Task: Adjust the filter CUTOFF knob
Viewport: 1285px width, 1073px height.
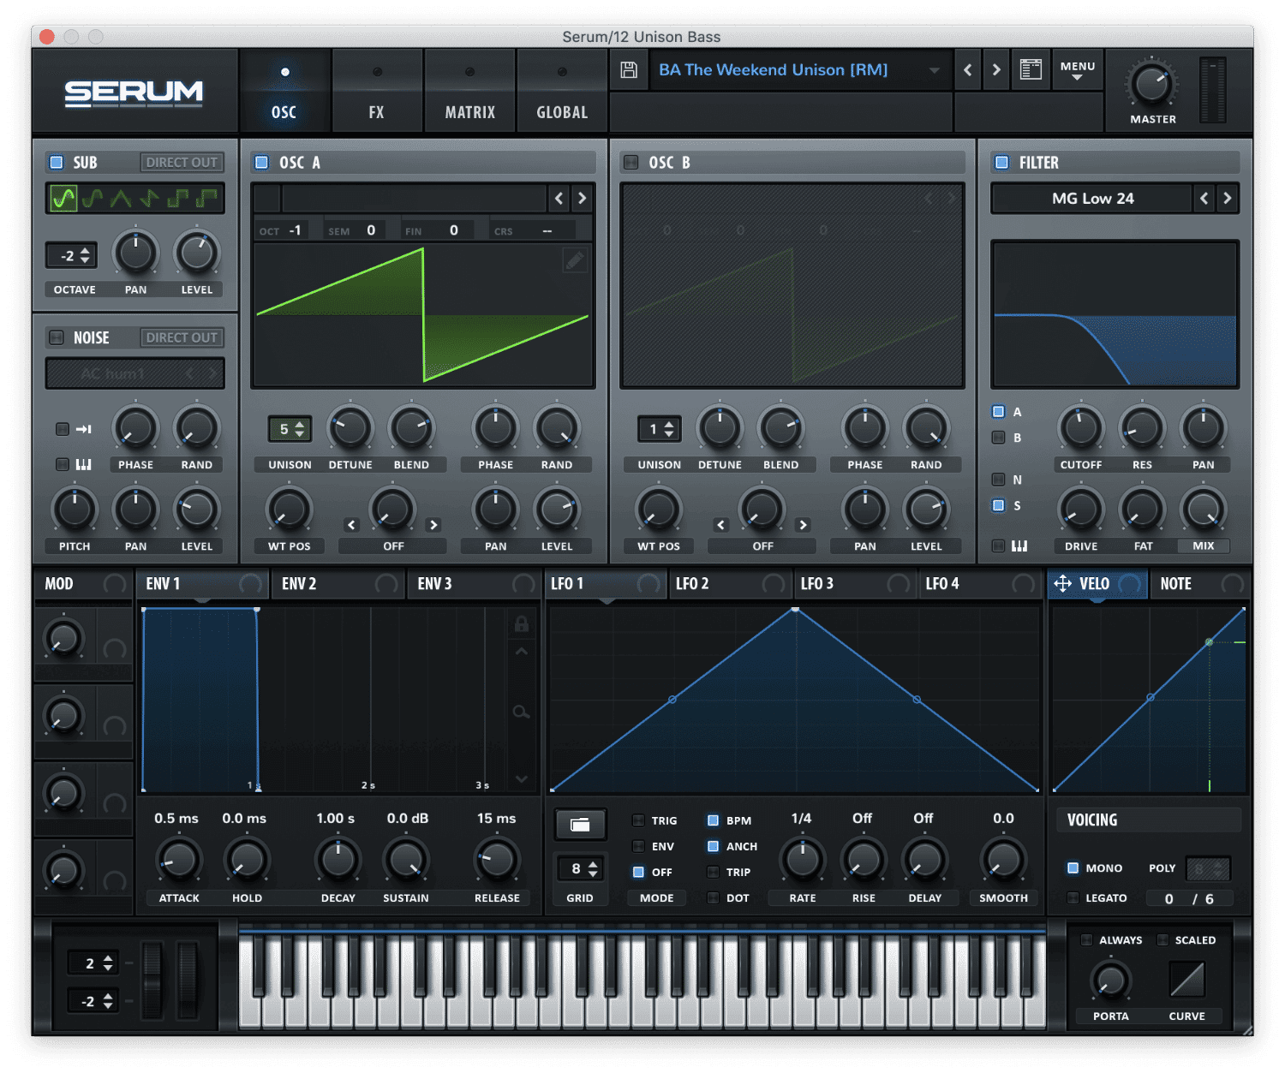Action: pos(1081,427)
